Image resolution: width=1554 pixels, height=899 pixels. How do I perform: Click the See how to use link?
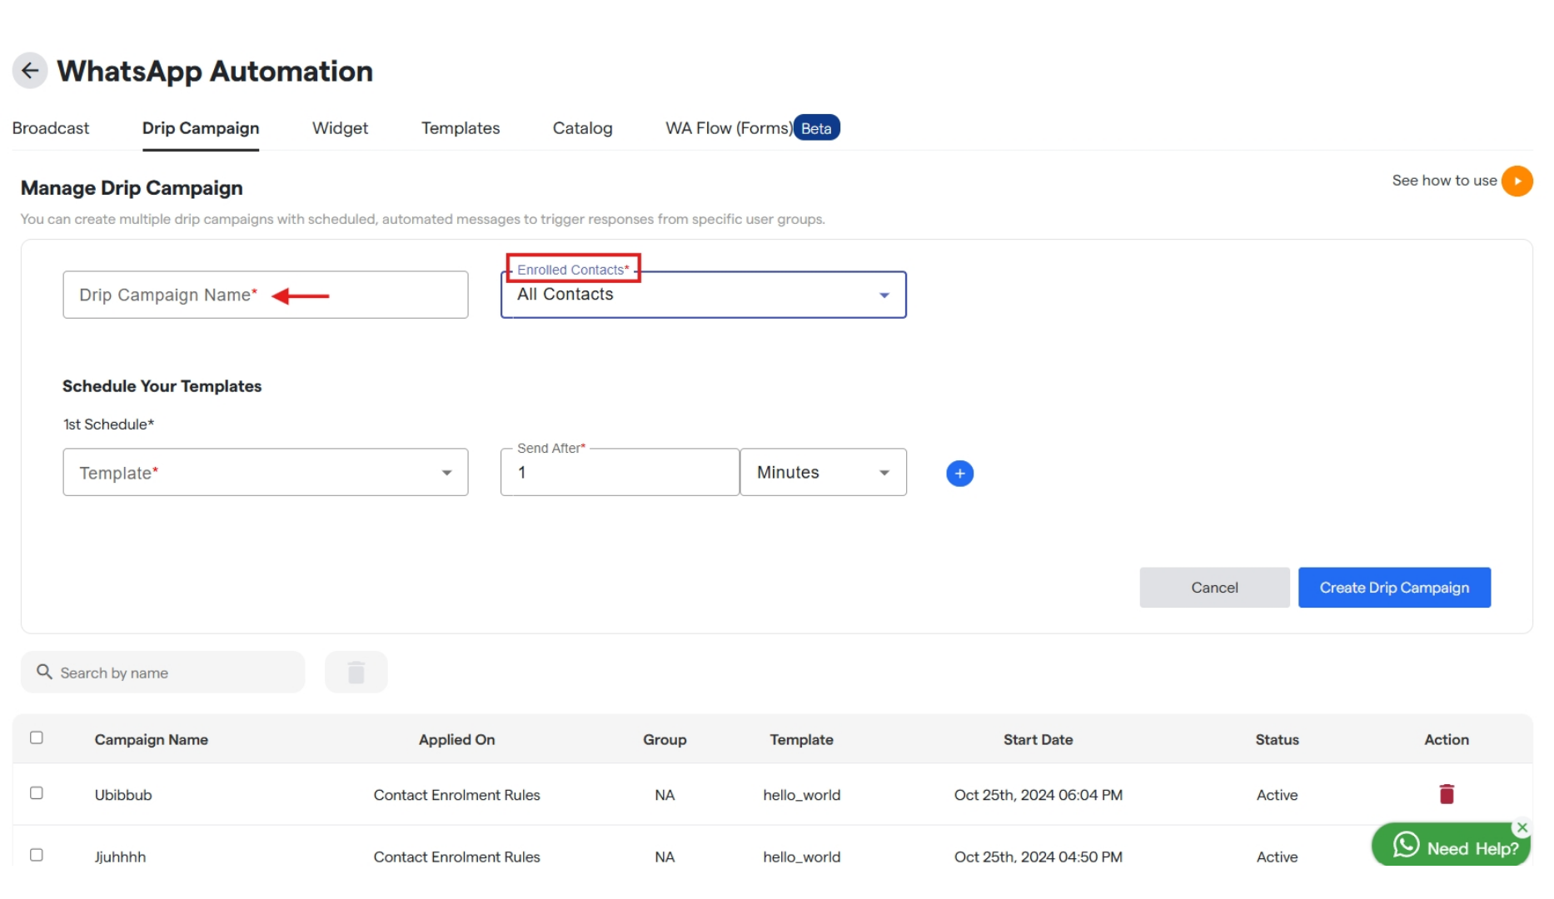[1444, 181]
